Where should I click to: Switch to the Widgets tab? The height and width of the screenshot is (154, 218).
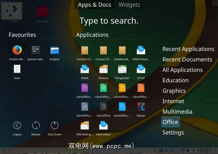tap(129, 5)
